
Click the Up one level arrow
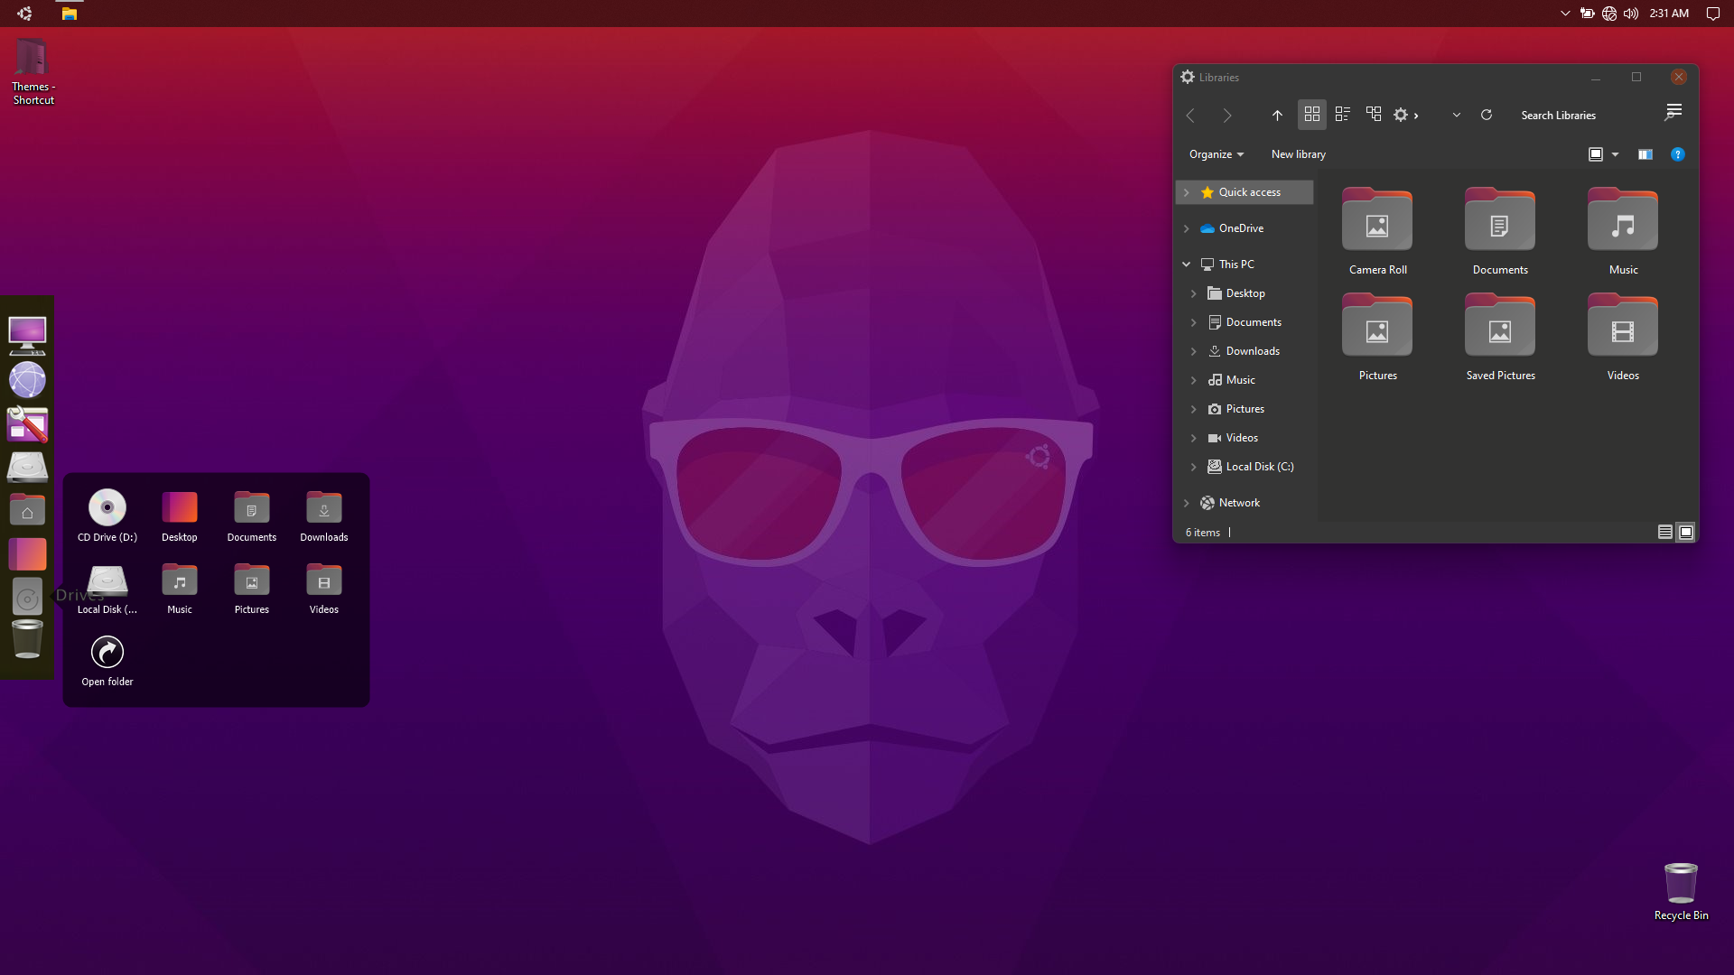pyautogui.click(x=1277, y=116)
